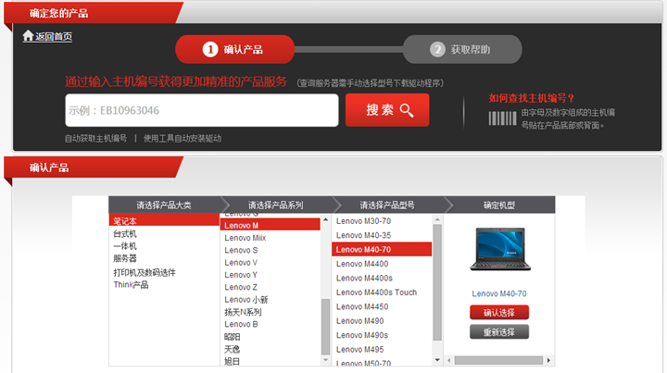The height and width of the screenshot is (373, 667).
Task: Select model Lenovo M4400
Action: click(x=362, y=264)
